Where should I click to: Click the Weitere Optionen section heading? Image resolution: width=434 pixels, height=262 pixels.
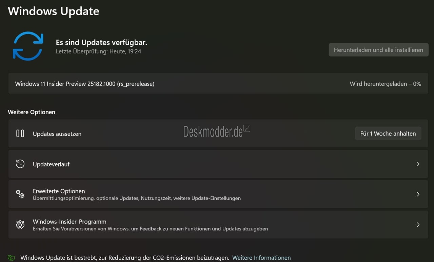coord(32,112)
